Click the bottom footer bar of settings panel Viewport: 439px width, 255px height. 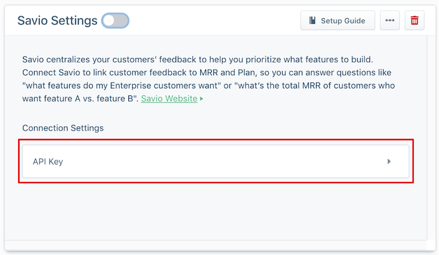pyautogui.click(x=216, y=245)
